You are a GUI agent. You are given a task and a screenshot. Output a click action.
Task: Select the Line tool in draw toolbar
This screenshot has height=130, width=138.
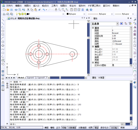(3, 20)
